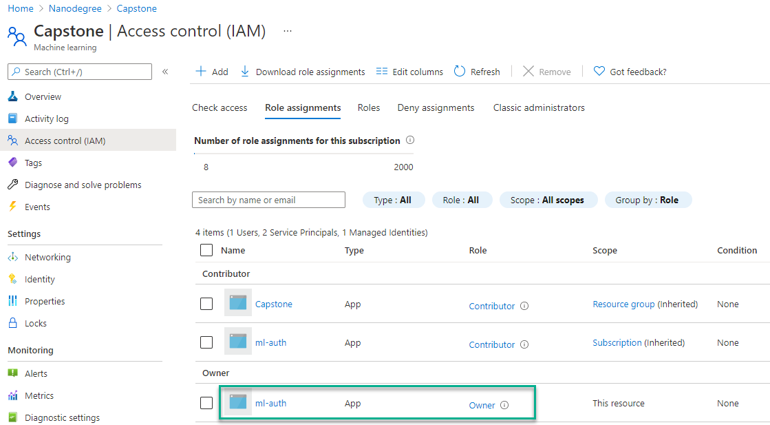Click the Overview flask icon in sidebar
The image size is (770, 425).
[x=13, y=97]
